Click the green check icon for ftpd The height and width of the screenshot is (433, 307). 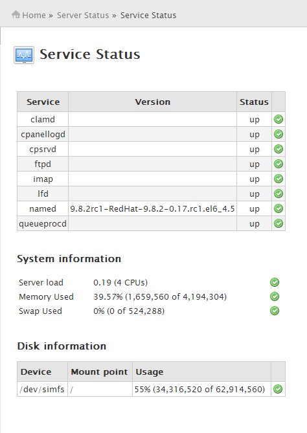[279, 164]
